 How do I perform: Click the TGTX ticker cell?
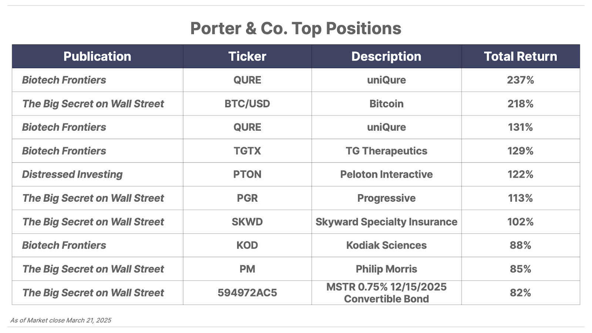tap(247, 151)
